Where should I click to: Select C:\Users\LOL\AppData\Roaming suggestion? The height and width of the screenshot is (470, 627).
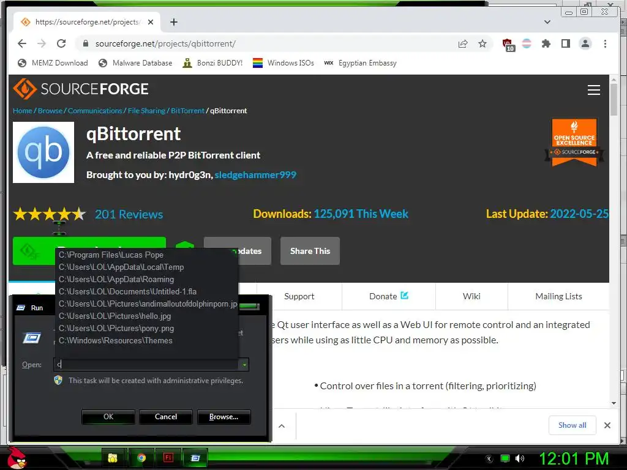[x=146, y=279]
